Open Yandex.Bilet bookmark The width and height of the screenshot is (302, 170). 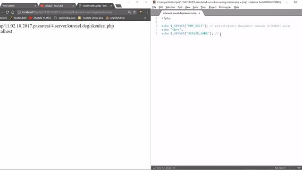tap(18, 18)
